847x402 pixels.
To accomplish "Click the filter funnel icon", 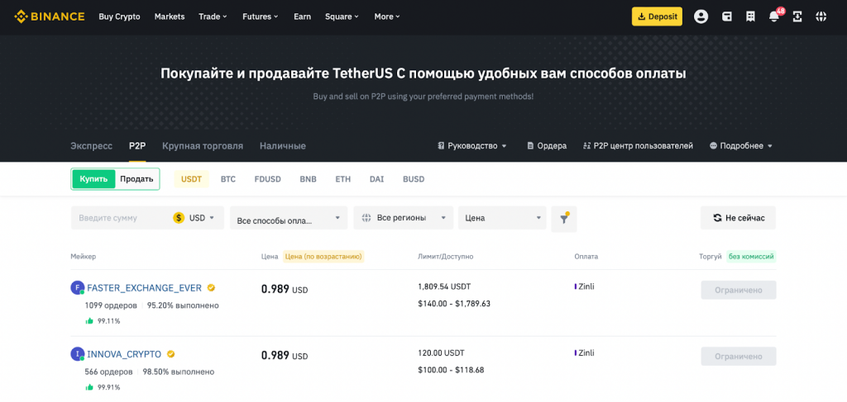I will (564, 219).
